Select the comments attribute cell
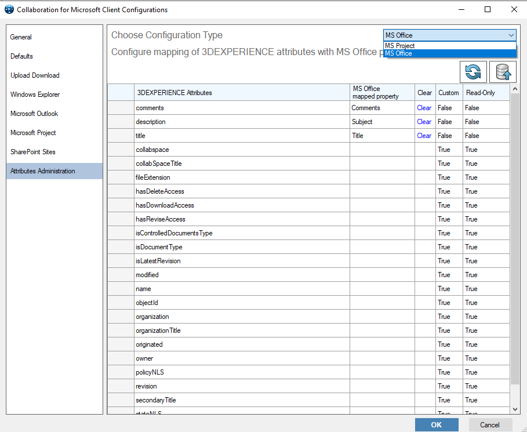This screenshot has height=432, width=527. [242, 108]
